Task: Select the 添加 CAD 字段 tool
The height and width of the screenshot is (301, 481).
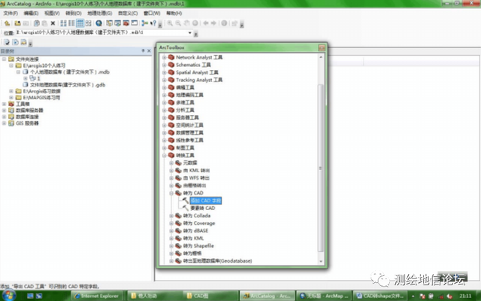Action: click(x=205, y=201)
